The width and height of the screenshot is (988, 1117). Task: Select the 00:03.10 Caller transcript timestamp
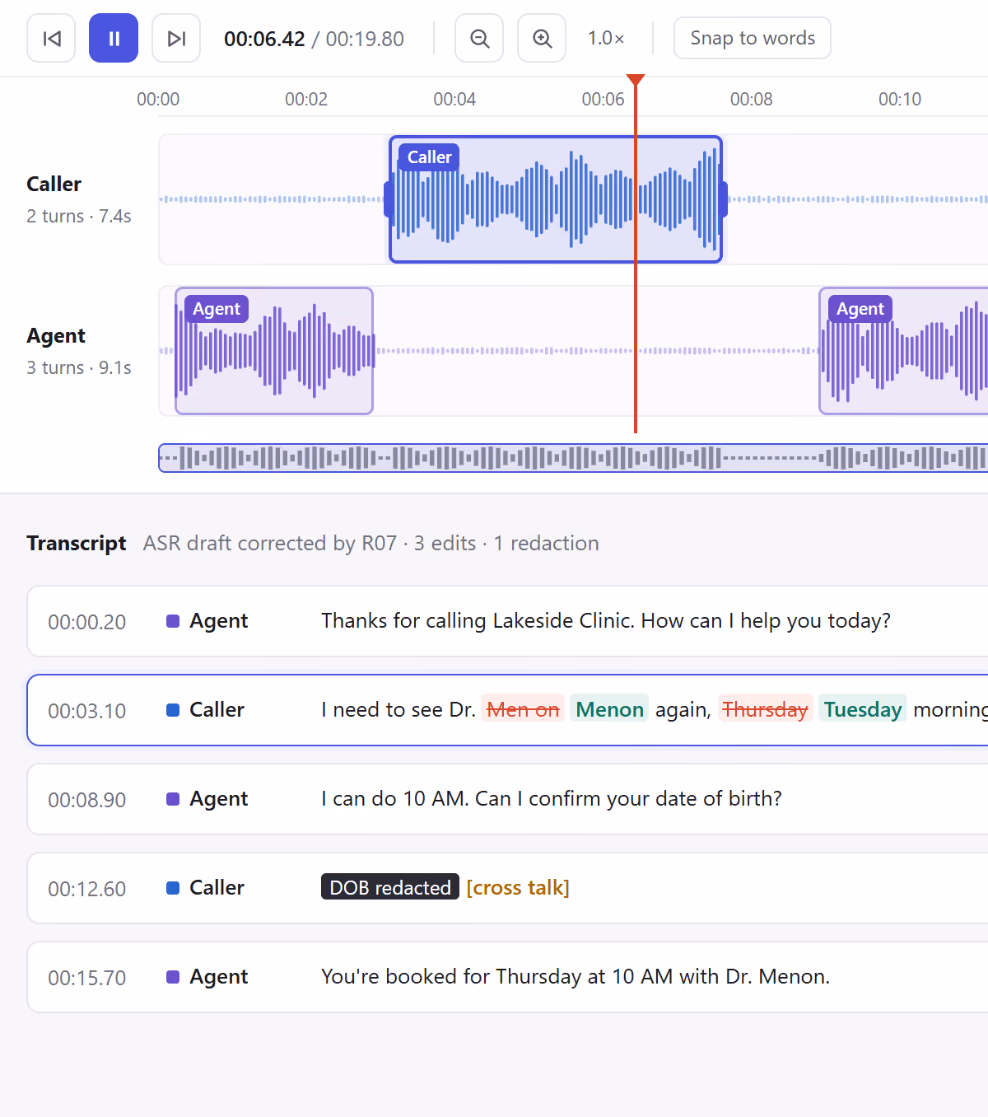click(x=87, y=711)
